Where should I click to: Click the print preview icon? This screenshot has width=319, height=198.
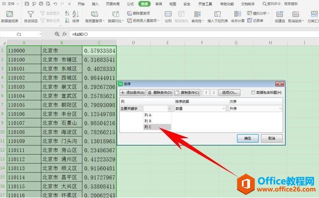(48, 4)
